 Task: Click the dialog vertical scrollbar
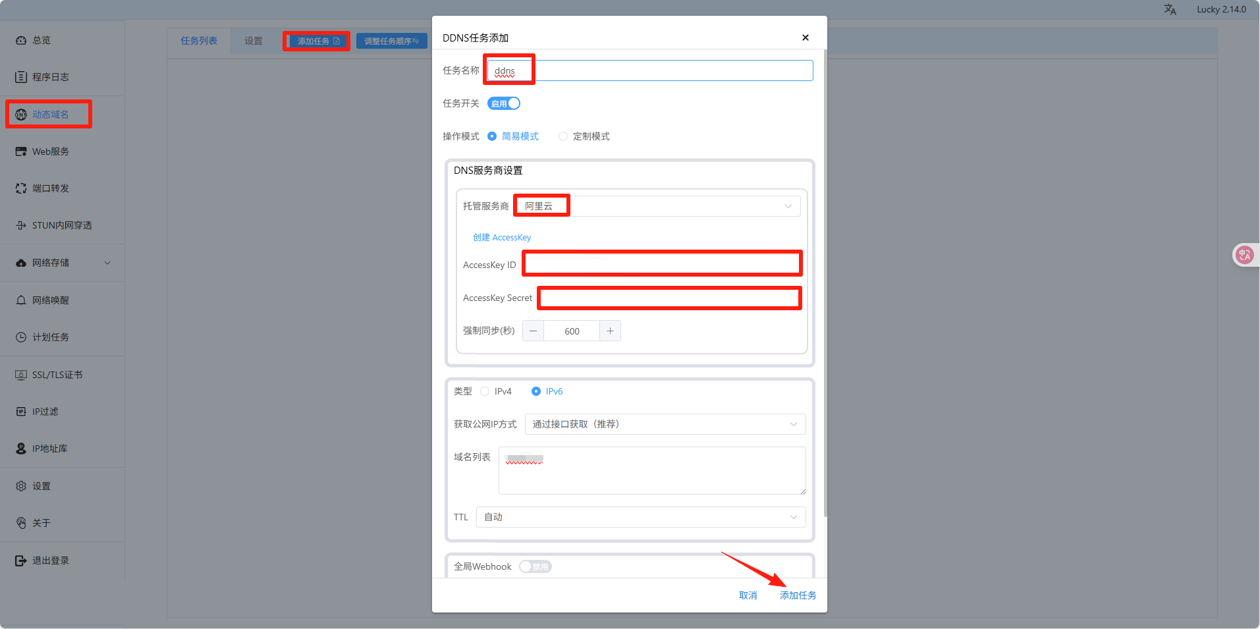pos(825,283)
